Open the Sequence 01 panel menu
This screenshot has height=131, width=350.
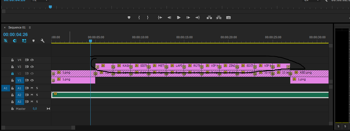pyautogui.click(x=30, y=28)
